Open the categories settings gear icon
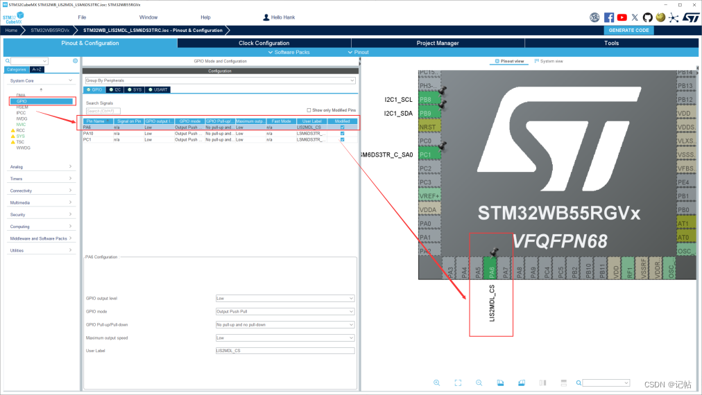Viewport: 702px width, 395px height. (x=75, y=61)
